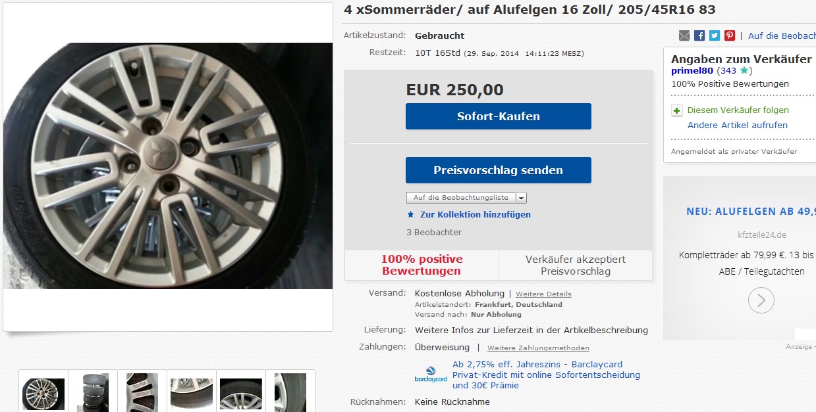Screen dimensions: 816x412
Task: Click the main alloy wheel image
Action: [168, 166]
